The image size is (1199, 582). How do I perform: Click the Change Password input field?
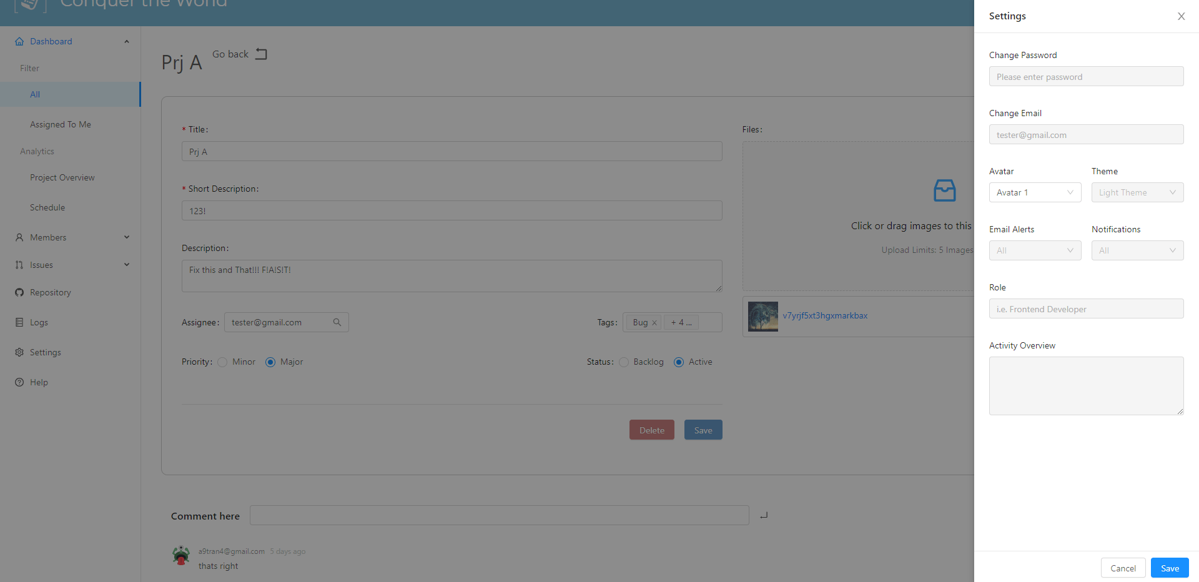coord(1086,76)
